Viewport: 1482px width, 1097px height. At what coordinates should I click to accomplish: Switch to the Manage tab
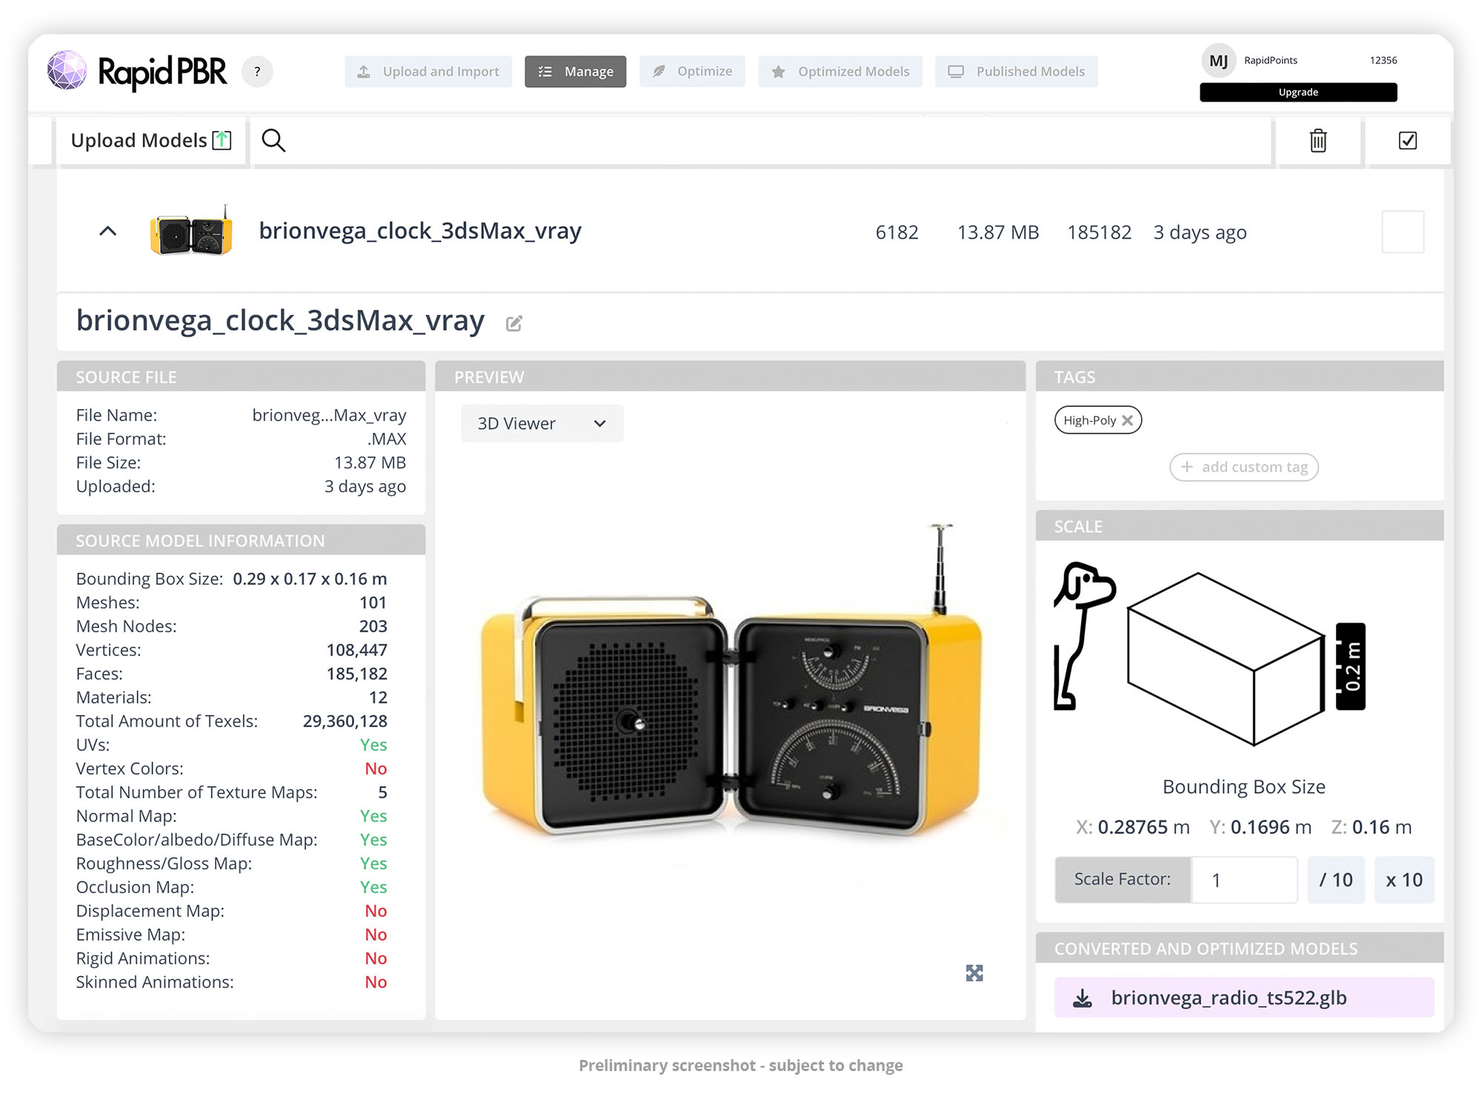576,72
